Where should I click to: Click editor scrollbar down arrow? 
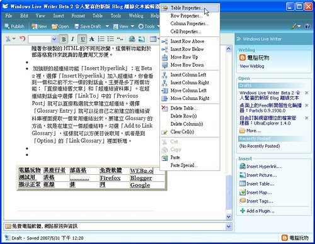point(229,216)
